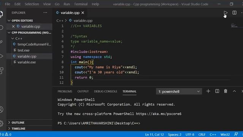The image size is (243, 137).
Task: Click the terminal prompt line
Action: coord(99,123)
